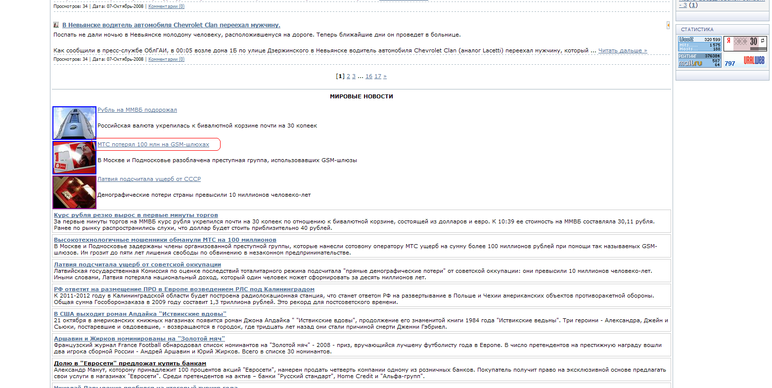Open the Yandex citation index counter
Viewport: 772px width, 388px height.
pos(745,43)
